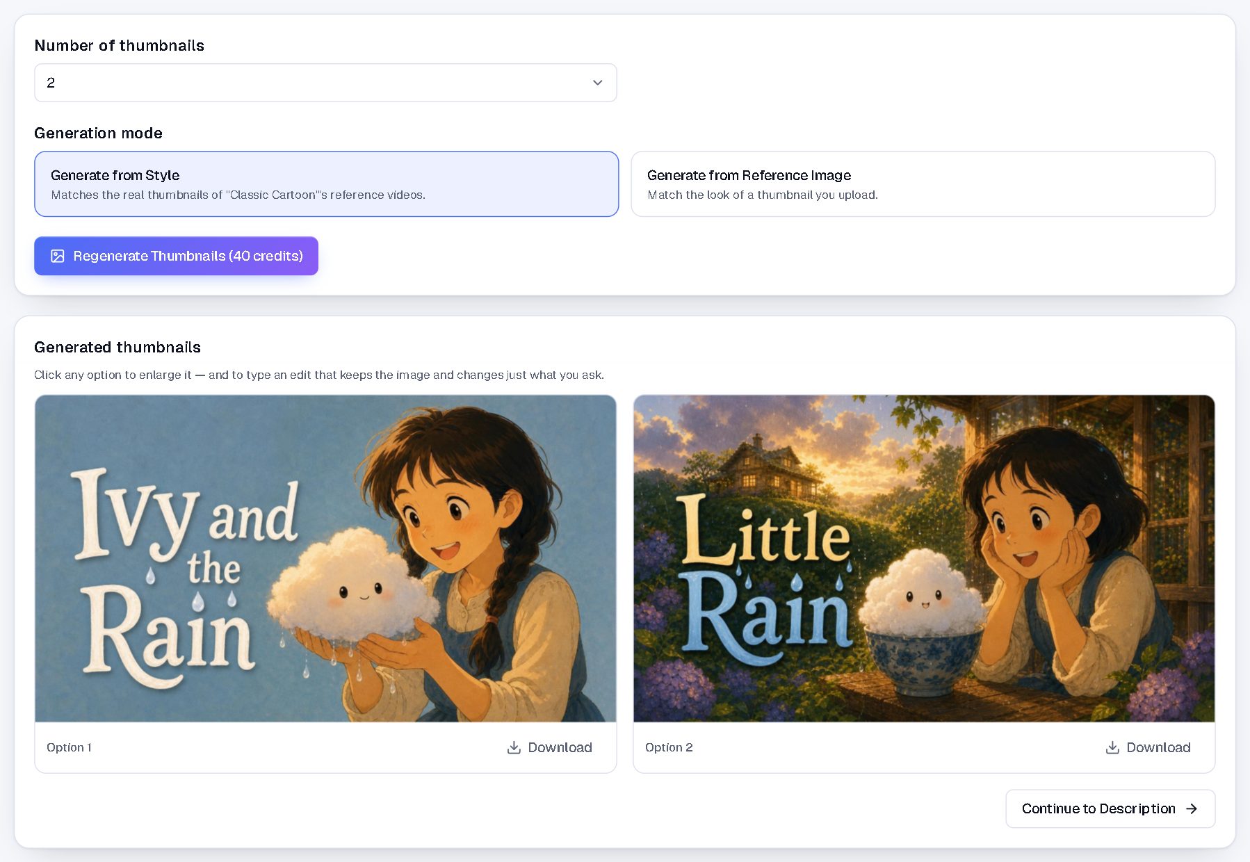Click Regenerate Thumbnails (40 credits) button
The width and height of the screenshot is (1250, 862).
tap(176, 256)
